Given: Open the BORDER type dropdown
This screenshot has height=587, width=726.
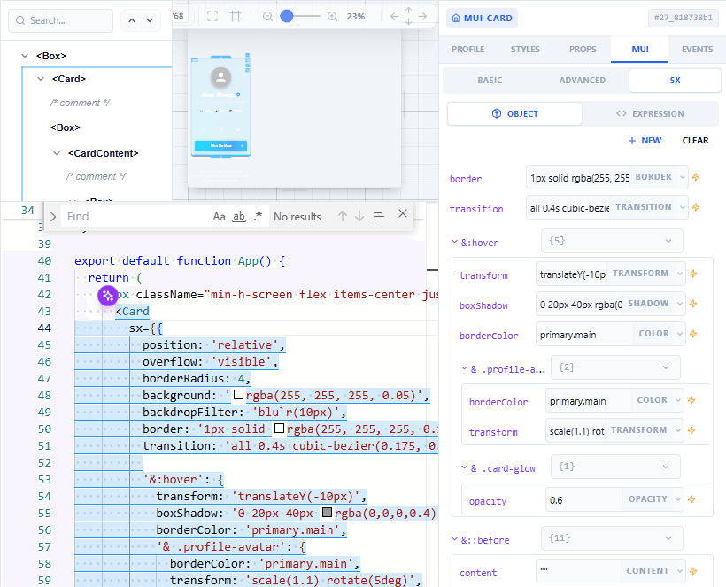Looking at the screenshot, I should pos(660,177).
